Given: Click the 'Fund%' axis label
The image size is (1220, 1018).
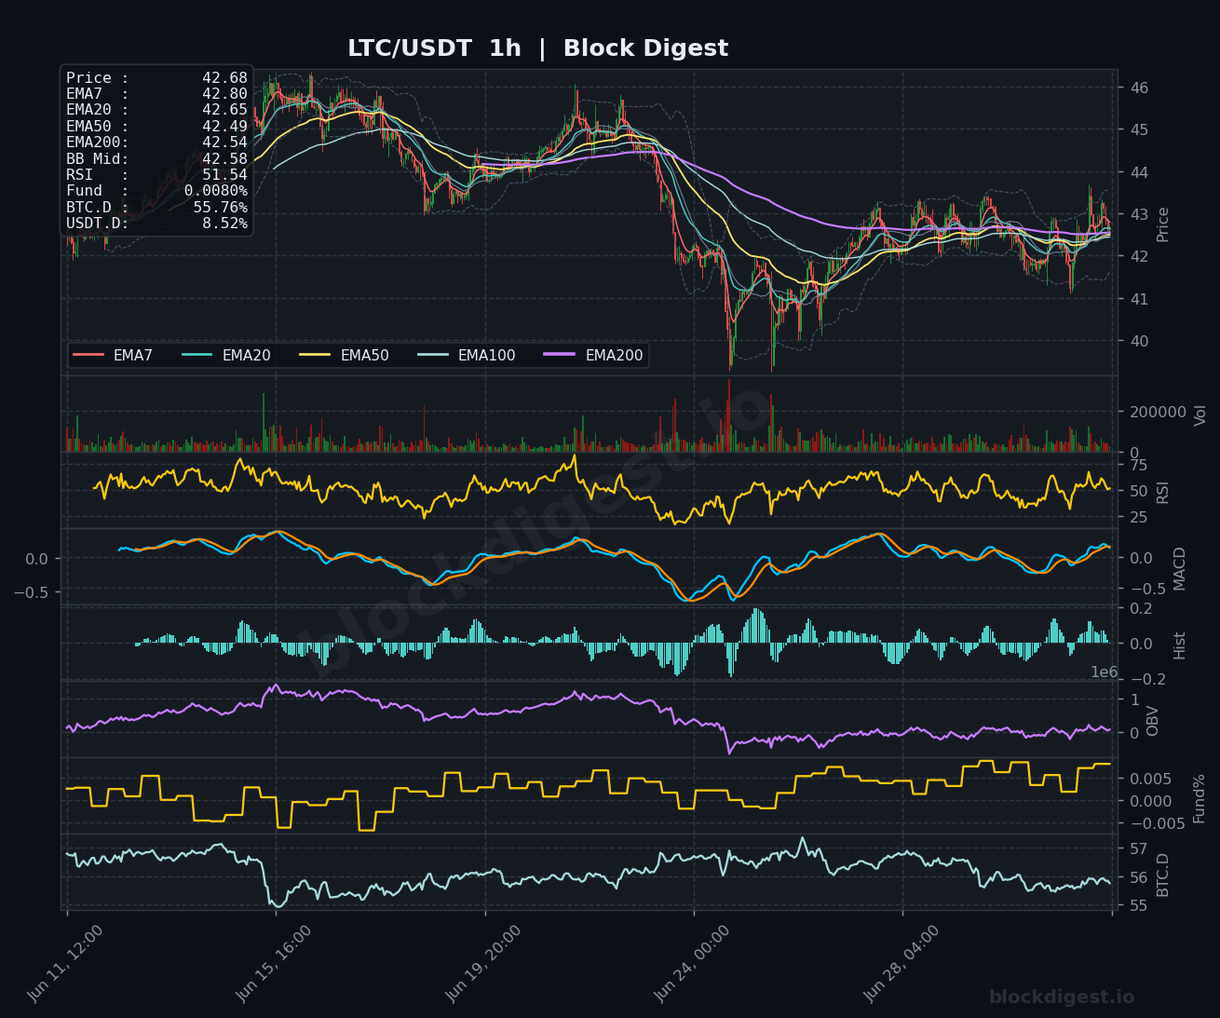Looking at the screenshot, I should coord(1200,798).
